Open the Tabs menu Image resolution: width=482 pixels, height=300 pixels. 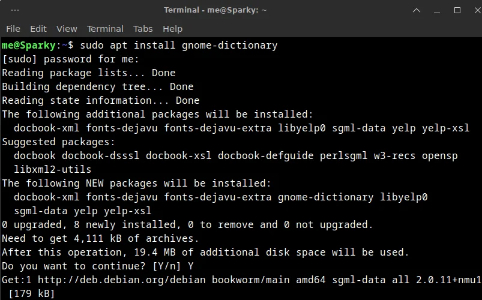[143, 29]
